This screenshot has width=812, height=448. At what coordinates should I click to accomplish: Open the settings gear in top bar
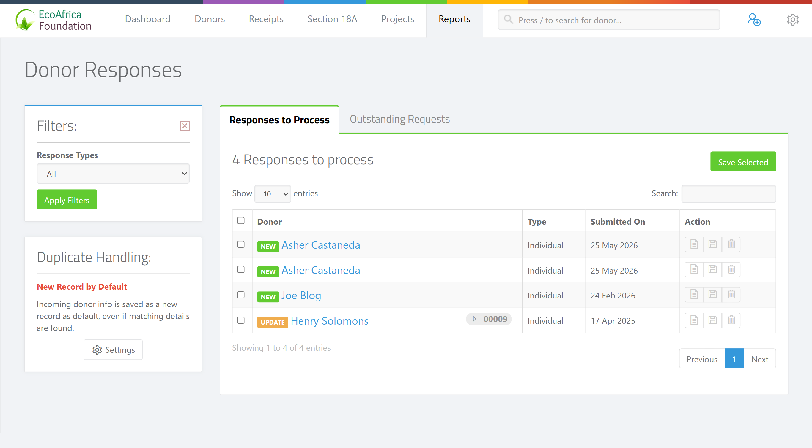[792, 20]
